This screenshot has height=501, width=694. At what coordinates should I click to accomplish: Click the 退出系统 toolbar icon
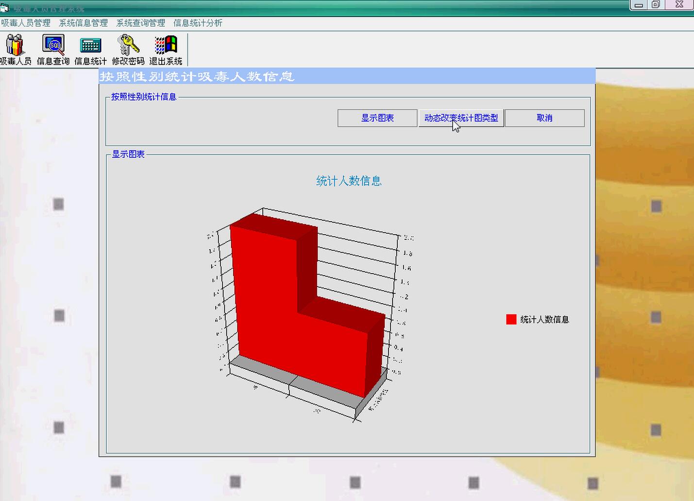(x=166, y=50)
